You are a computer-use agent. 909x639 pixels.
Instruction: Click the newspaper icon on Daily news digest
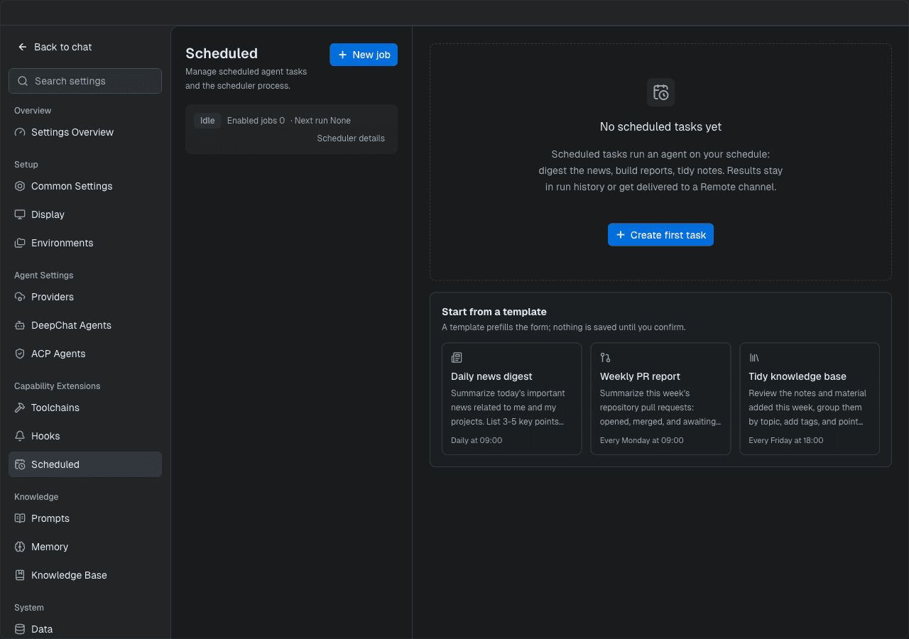pos(457,358)
